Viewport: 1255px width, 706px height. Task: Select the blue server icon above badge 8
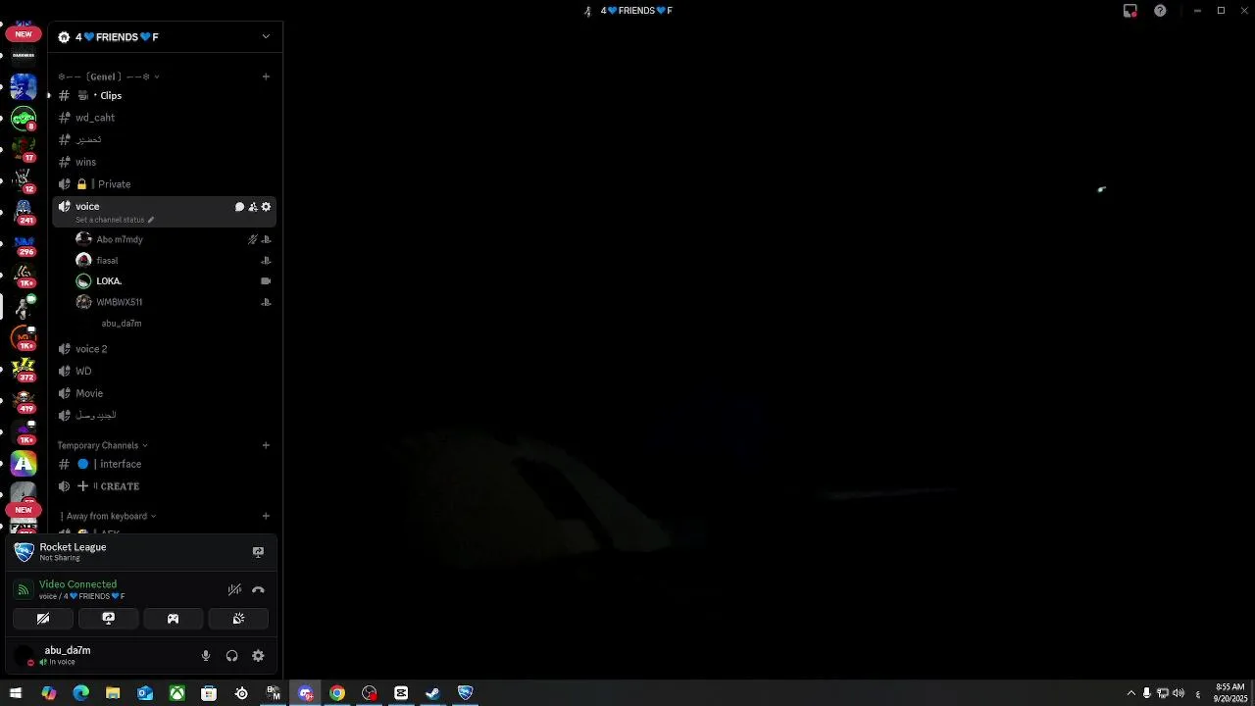(24, 86)
